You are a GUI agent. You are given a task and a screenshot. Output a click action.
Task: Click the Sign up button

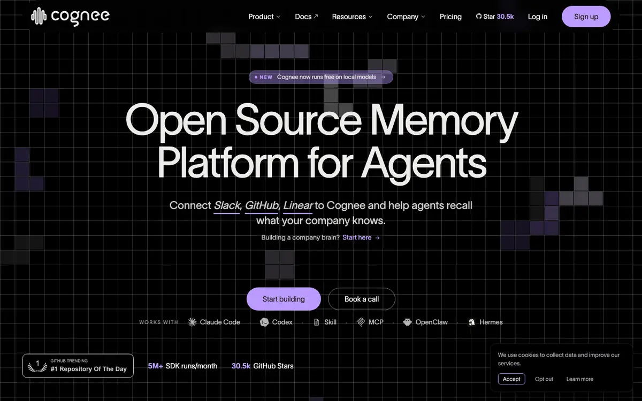coord(586,17)
